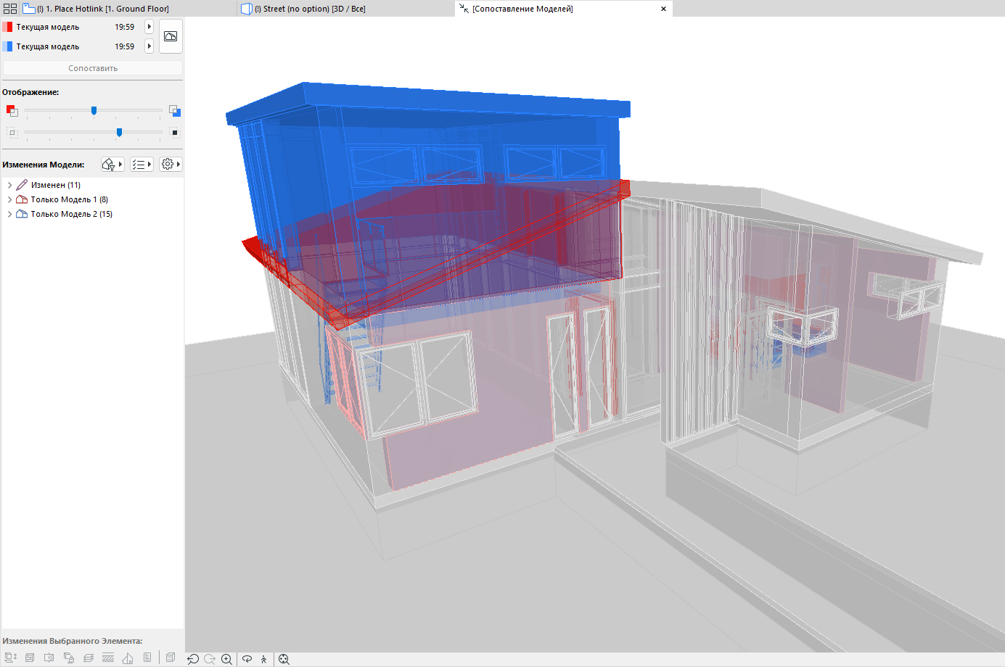Click the Изменения Выбранного Элемента: label
1005x667 pixels.
[x=73, y=641]
